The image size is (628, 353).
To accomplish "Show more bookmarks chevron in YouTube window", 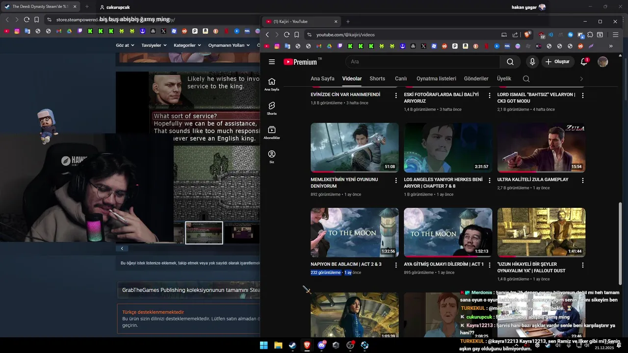I will [x=611, y=46].
